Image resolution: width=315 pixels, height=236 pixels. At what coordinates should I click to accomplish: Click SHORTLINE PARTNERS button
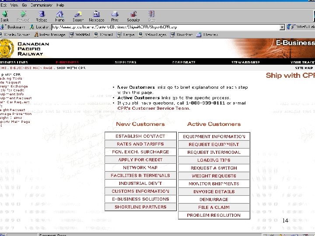(140, 207)
